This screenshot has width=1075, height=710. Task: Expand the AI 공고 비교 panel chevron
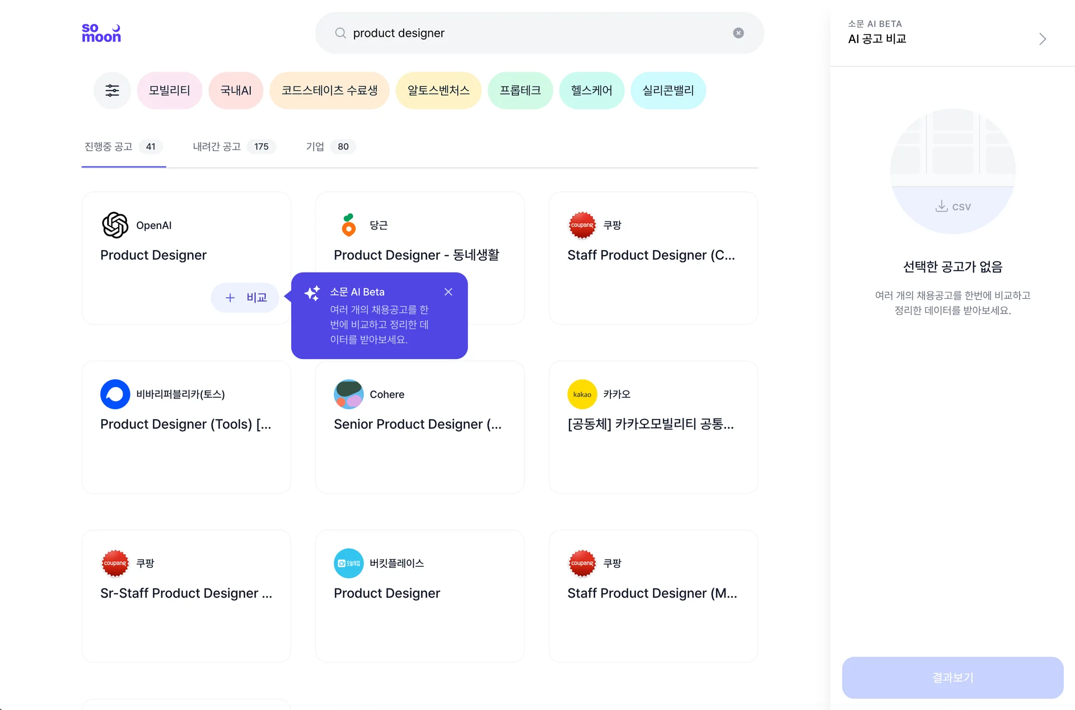(1042, 39)
